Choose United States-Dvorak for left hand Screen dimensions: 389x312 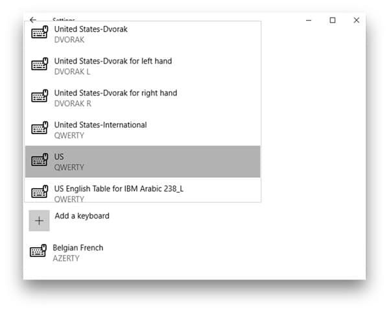(x=113, y=61)
